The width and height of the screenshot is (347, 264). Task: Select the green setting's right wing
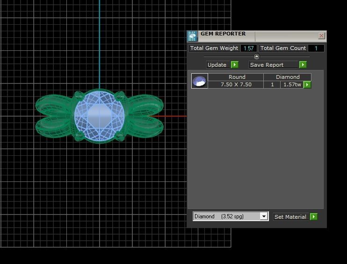(145, 116)
